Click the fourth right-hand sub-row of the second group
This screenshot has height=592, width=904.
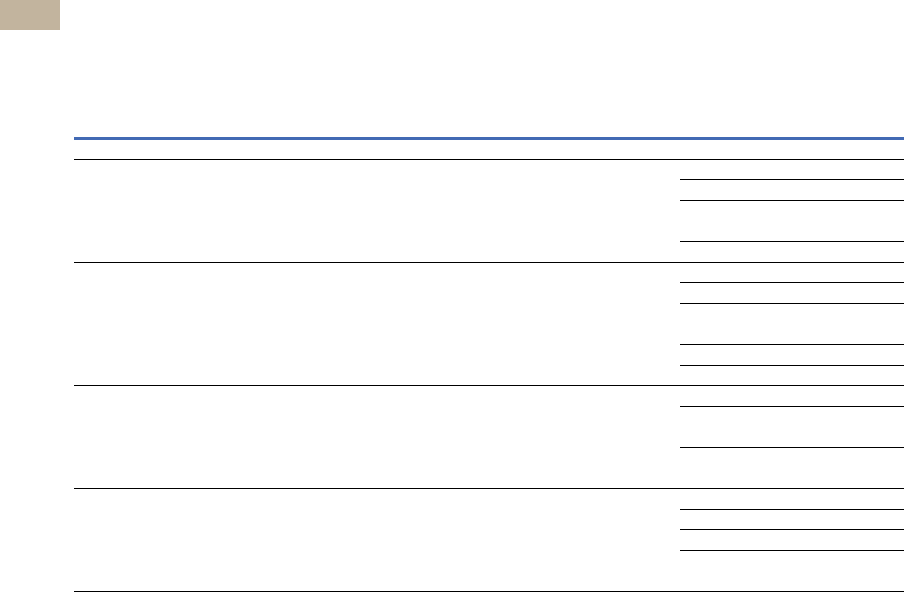click(792, 334)
